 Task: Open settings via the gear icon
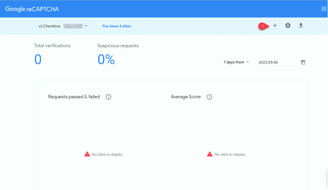point(288,26)
